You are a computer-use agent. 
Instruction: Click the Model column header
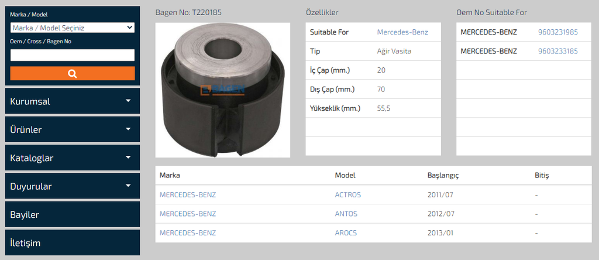click(345, 176)
